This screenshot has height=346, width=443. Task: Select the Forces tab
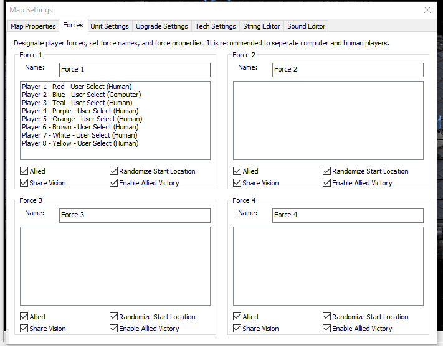73,26
